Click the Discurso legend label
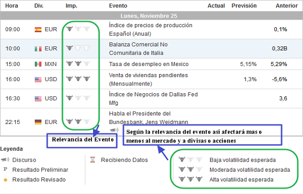The height and width of the screenshot is (194, 303). [x=24, y=160]
